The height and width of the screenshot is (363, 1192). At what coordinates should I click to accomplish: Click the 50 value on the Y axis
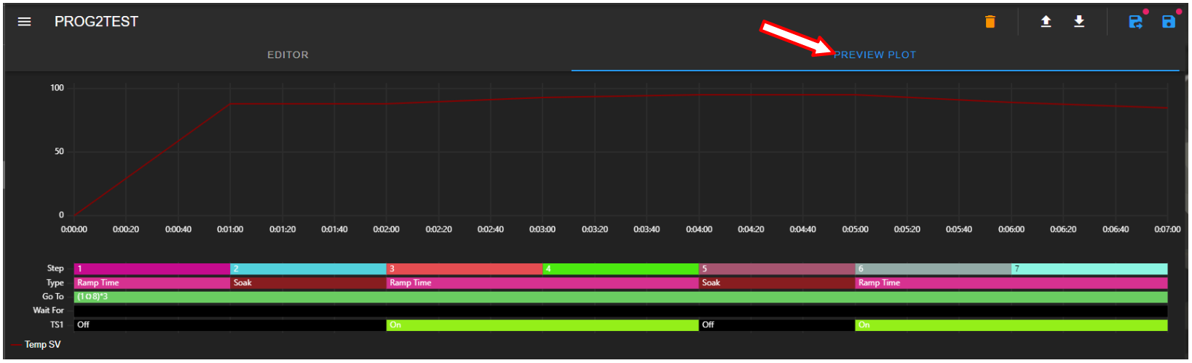point(59,151)
